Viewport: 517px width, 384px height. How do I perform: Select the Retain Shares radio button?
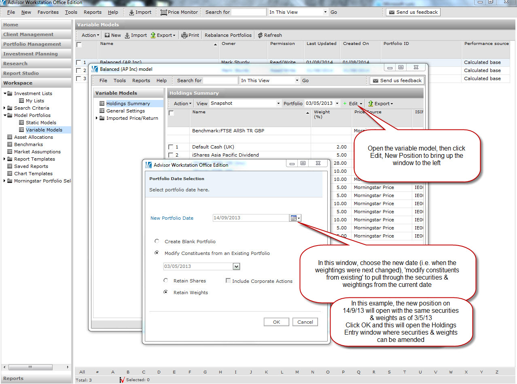(166, 280)
